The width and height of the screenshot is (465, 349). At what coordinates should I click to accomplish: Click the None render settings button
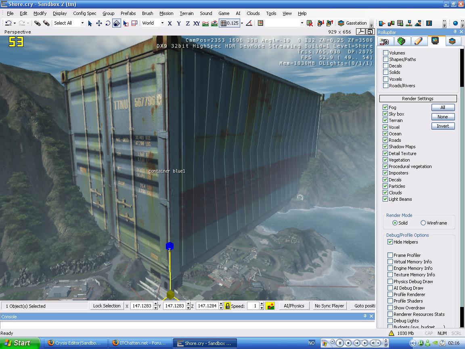point(443,117)
